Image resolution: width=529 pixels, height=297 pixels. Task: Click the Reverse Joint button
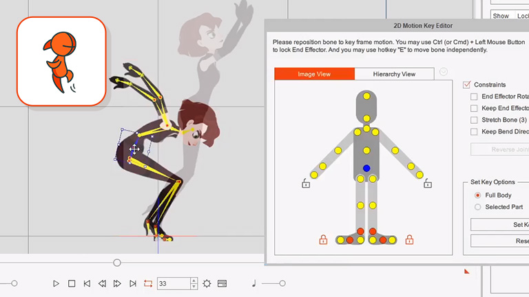[500, 149]
